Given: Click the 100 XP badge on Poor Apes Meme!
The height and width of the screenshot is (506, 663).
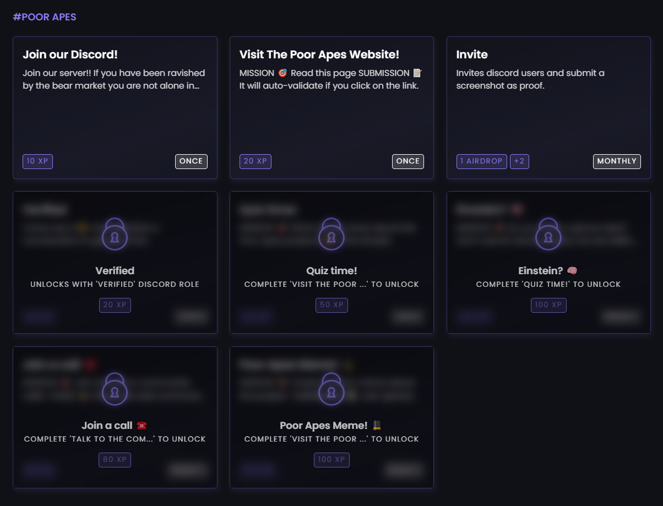Looking at the screenshot, I should pos(331,460).
